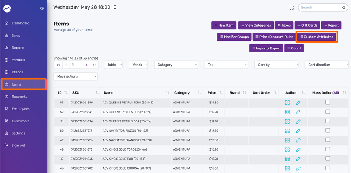Open the Category filter dropdown
Viewport: 351px width, 173px height.
[x=176, y=65]
